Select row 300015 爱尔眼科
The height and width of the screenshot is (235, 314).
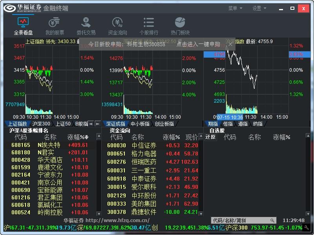(151, 187)
